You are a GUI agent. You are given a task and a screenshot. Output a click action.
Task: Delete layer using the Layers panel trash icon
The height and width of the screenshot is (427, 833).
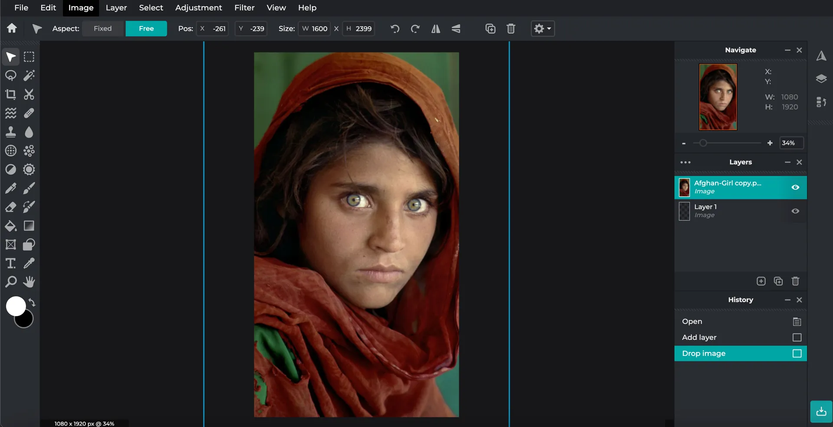795,281
